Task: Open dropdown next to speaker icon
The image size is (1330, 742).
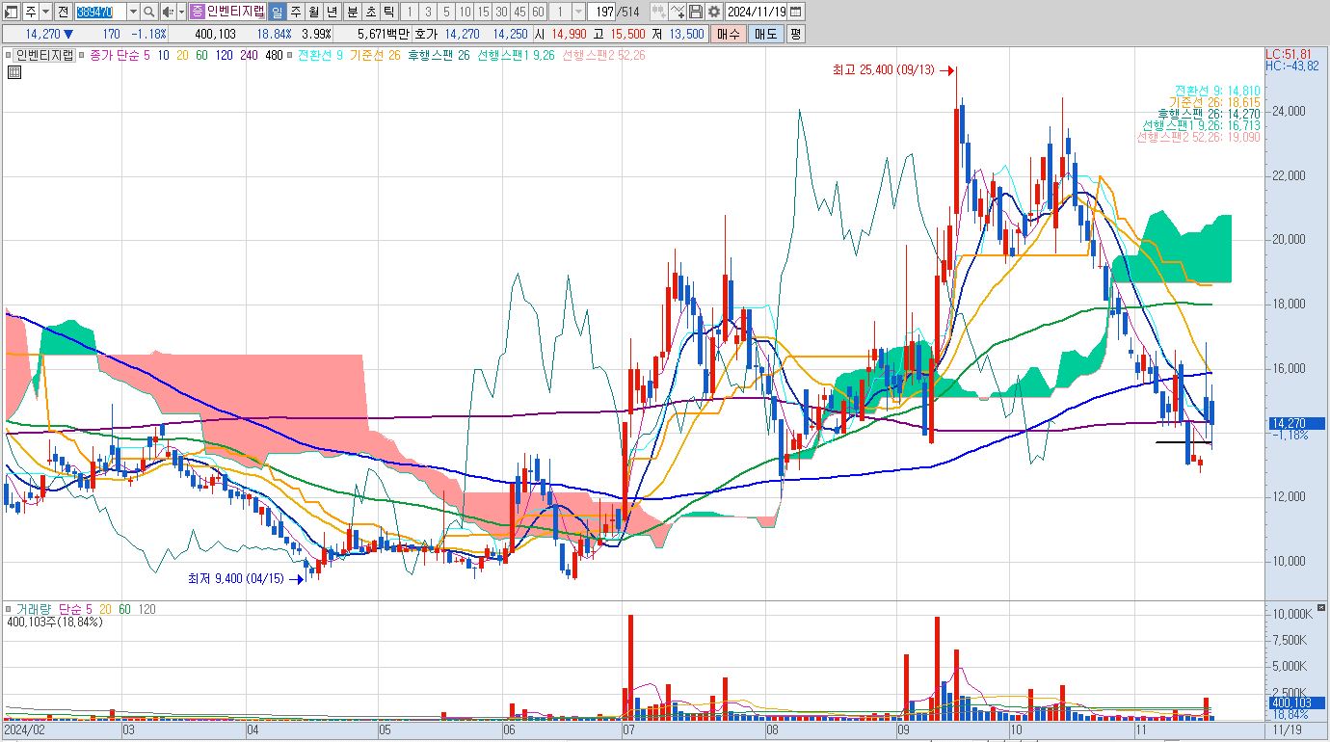Action: [181, 12]
